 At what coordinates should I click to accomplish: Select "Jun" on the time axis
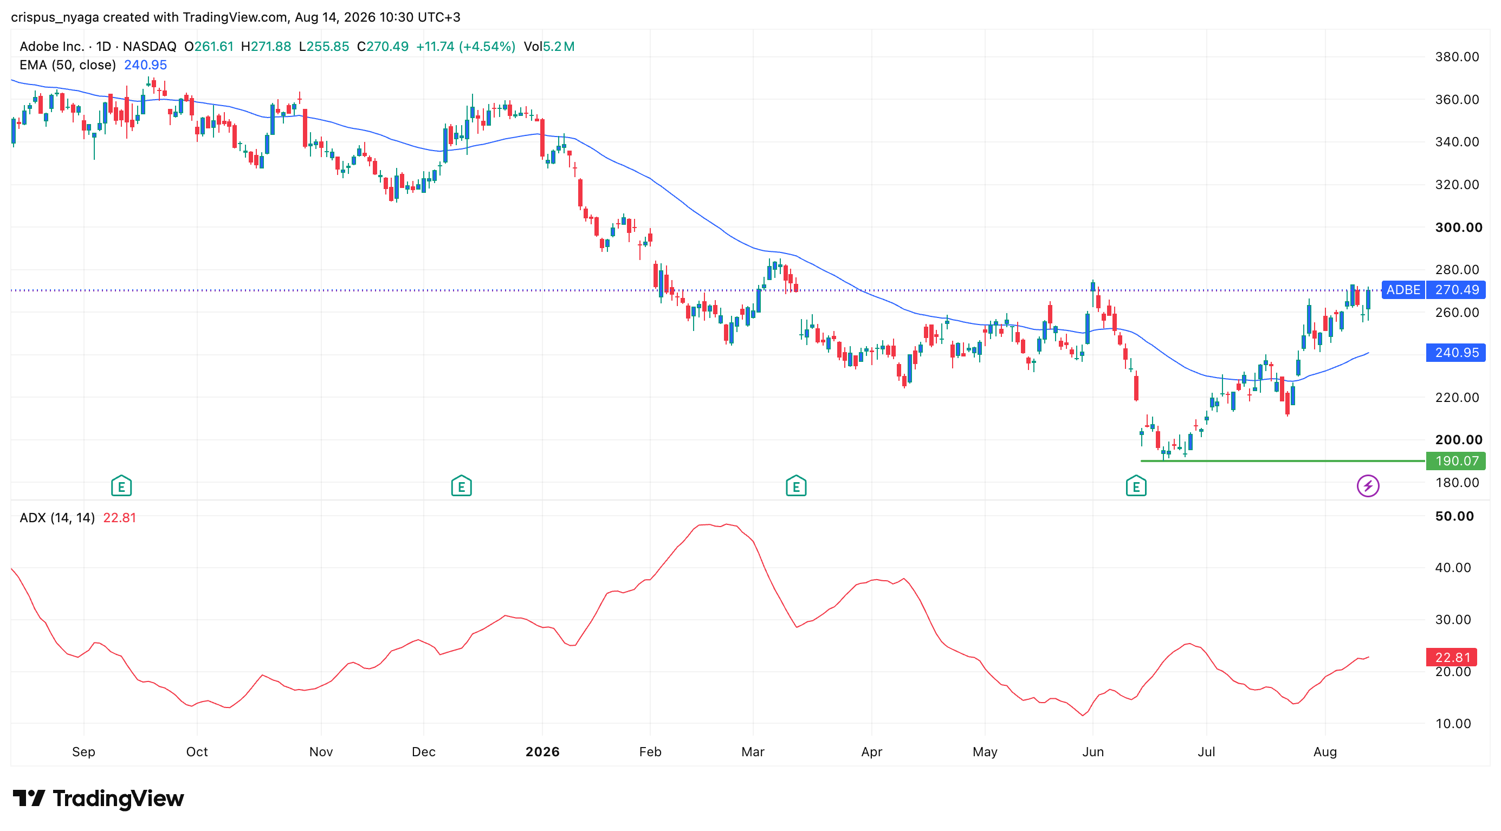point(1093,752)
